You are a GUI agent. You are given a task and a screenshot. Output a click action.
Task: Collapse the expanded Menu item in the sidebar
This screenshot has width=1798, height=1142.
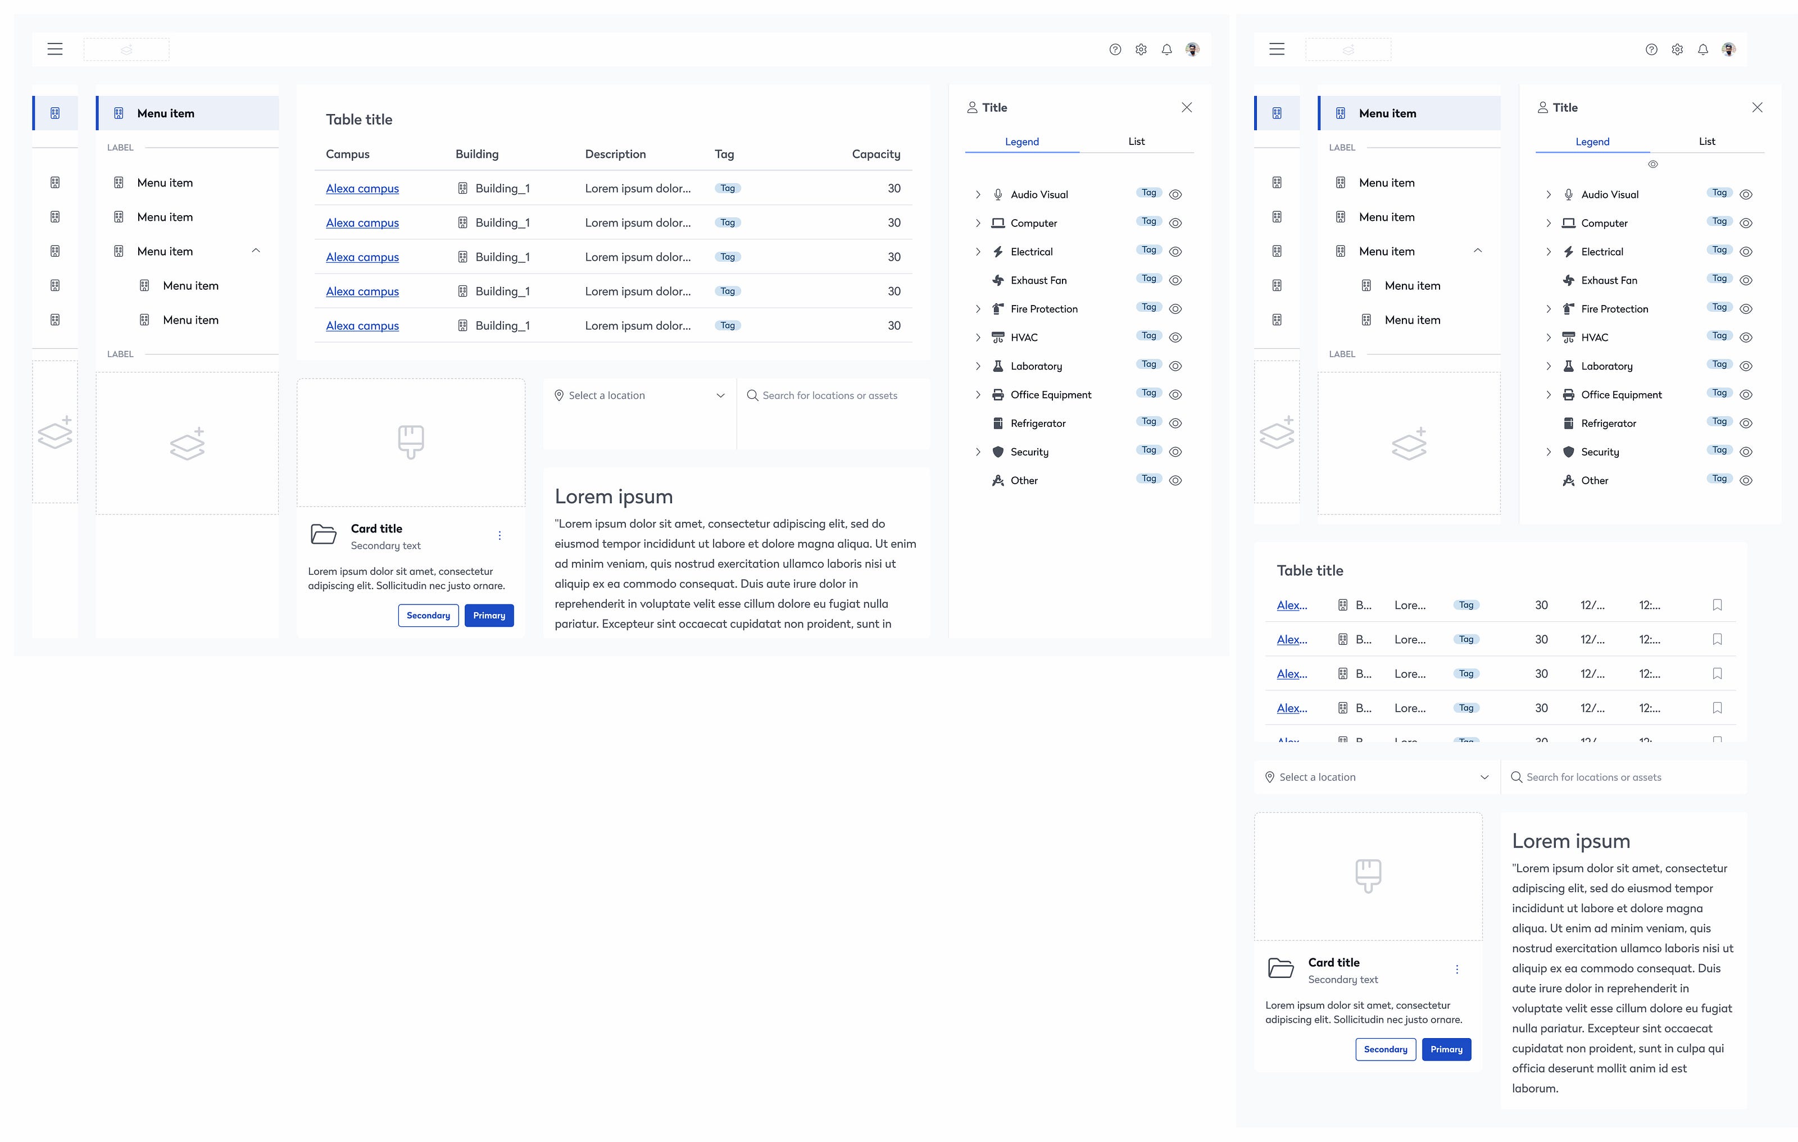coord(255,251)
